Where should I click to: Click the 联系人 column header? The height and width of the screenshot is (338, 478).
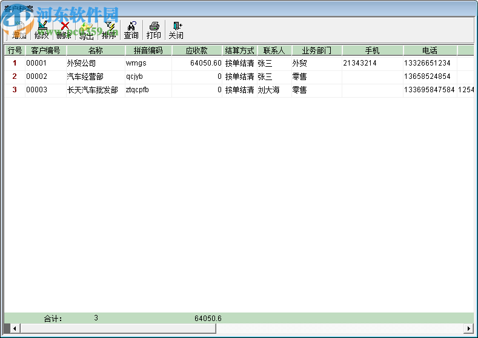point(274,50)
